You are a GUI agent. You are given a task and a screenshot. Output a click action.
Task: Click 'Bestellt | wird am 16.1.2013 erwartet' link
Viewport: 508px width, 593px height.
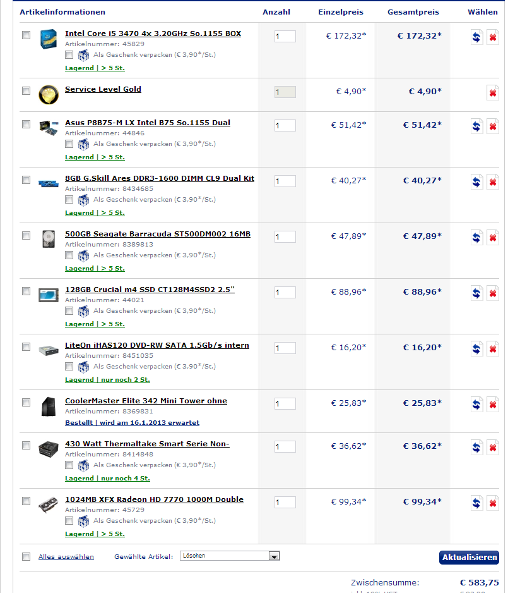coord(132,422)
